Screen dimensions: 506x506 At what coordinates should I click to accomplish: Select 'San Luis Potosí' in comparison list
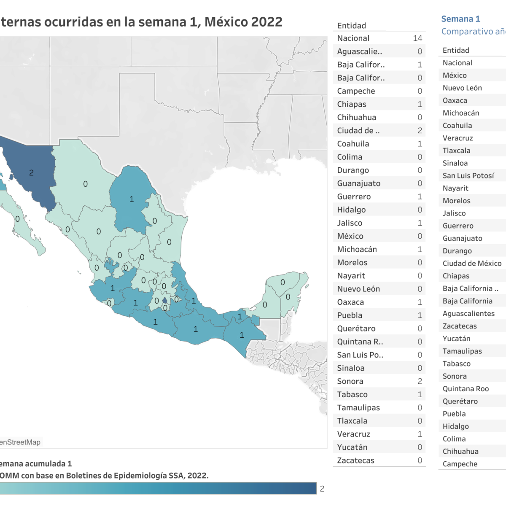point(468,176)
